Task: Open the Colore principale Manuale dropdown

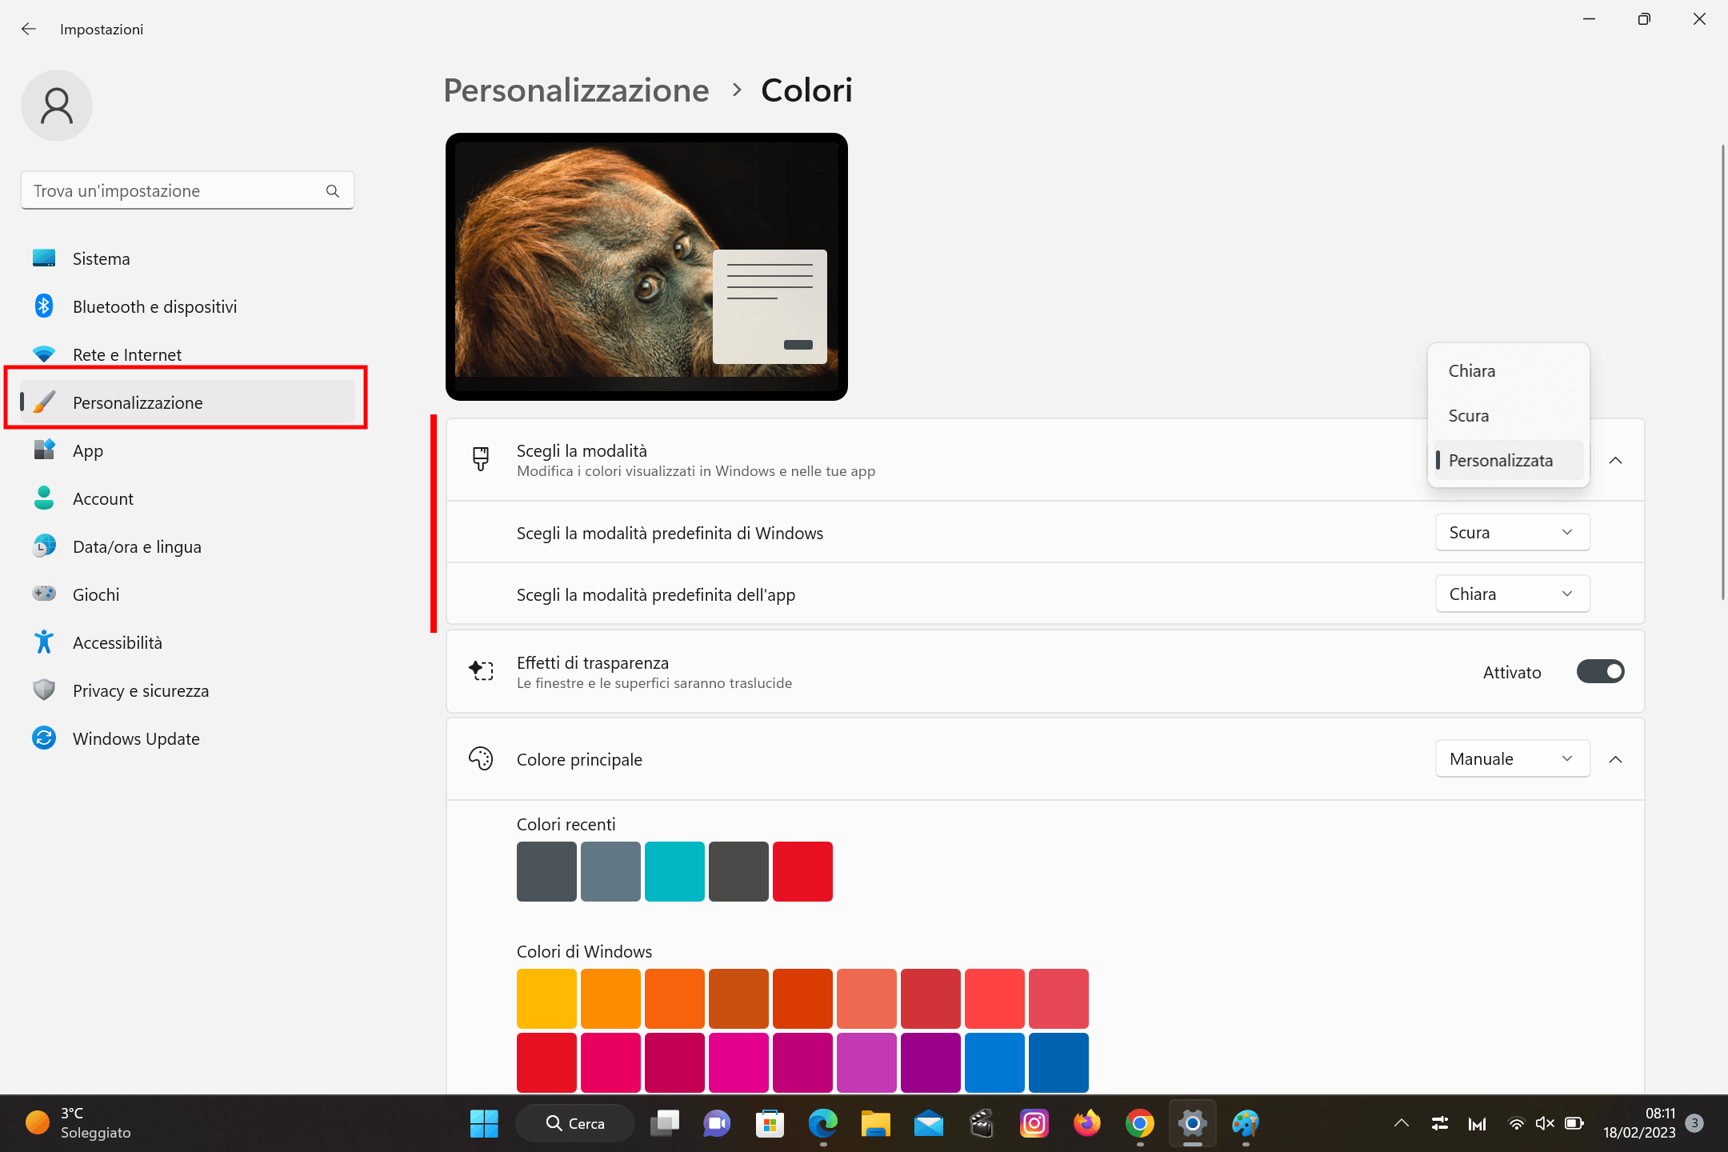Action: (1512, 758)
